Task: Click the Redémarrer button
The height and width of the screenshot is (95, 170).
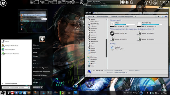Action: [37, 87]
